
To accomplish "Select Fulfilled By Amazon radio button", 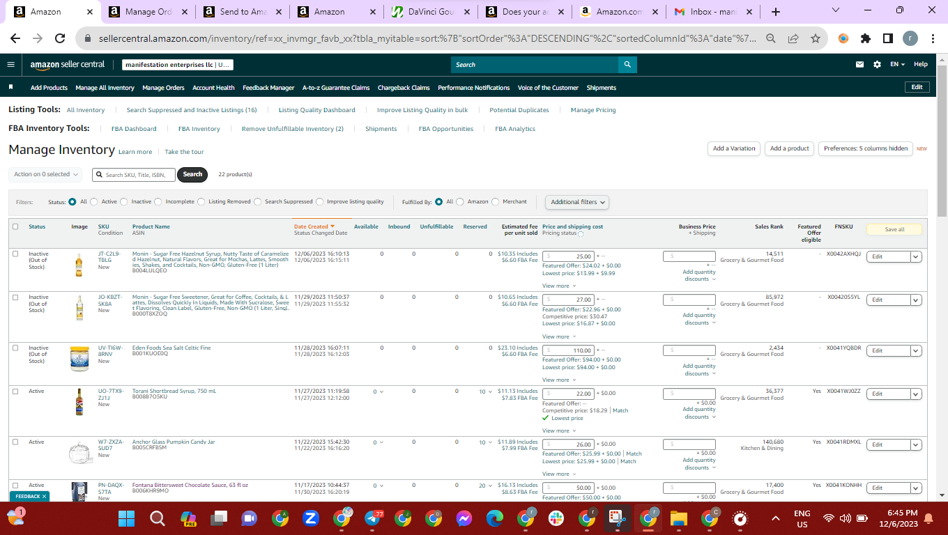I will click(460, 202).
